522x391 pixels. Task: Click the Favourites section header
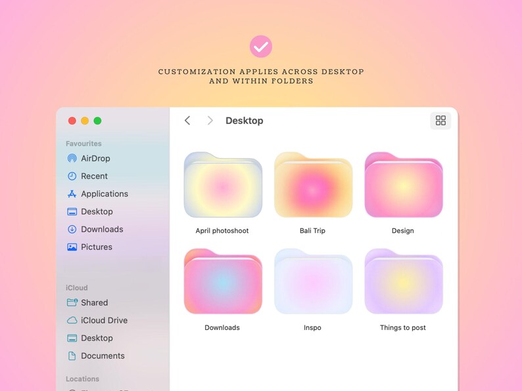pyautogui.click(x=83, y=144)
